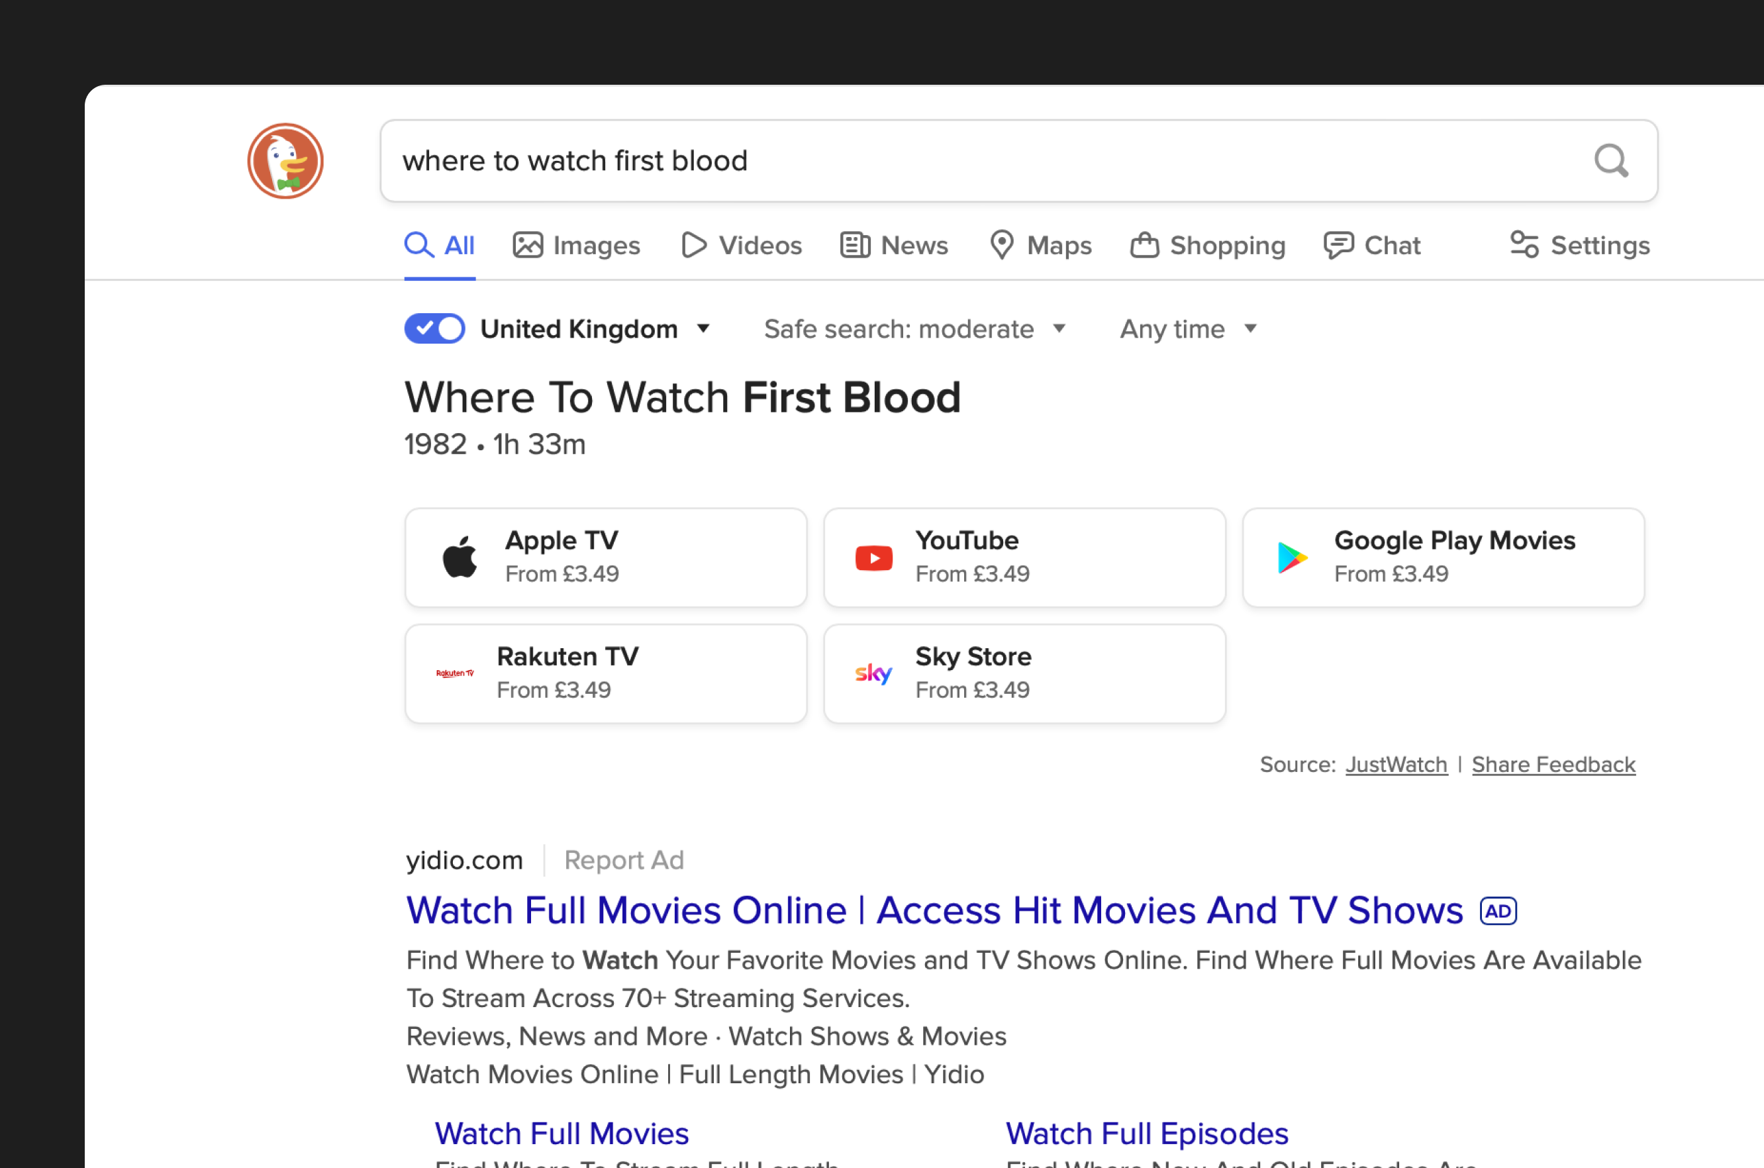Click the Sky logo icon
This screenshot has width=1764, height=1168.
click(x=873, y=673)
